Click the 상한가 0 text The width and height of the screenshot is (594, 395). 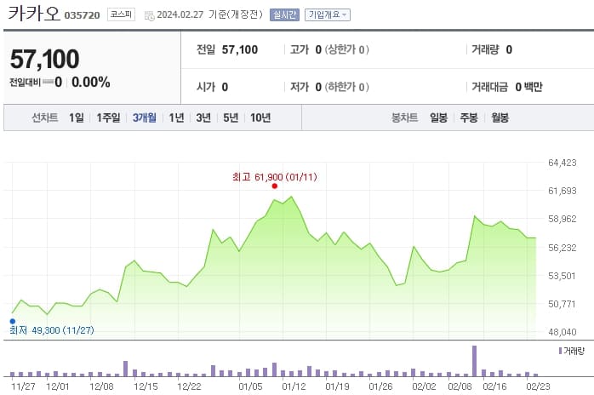click(x=347, y=49)
